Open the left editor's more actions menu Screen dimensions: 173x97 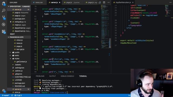click(x=109, y=2)
